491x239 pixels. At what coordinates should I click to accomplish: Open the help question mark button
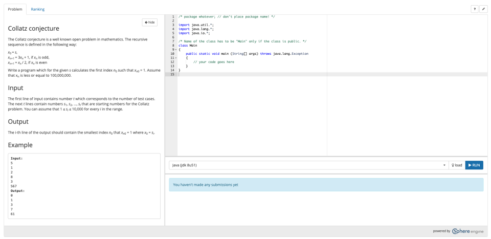coord(474,9)
